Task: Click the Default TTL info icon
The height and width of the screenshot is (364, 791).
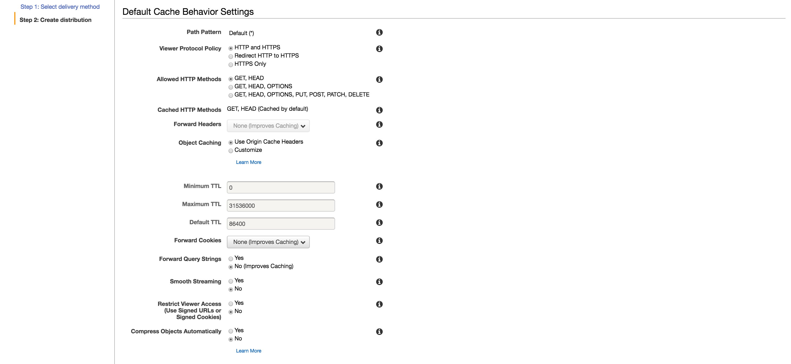Action: (x=379, y=223)
